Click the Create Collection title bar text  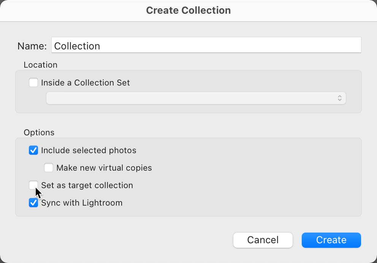tap(188, 10)
